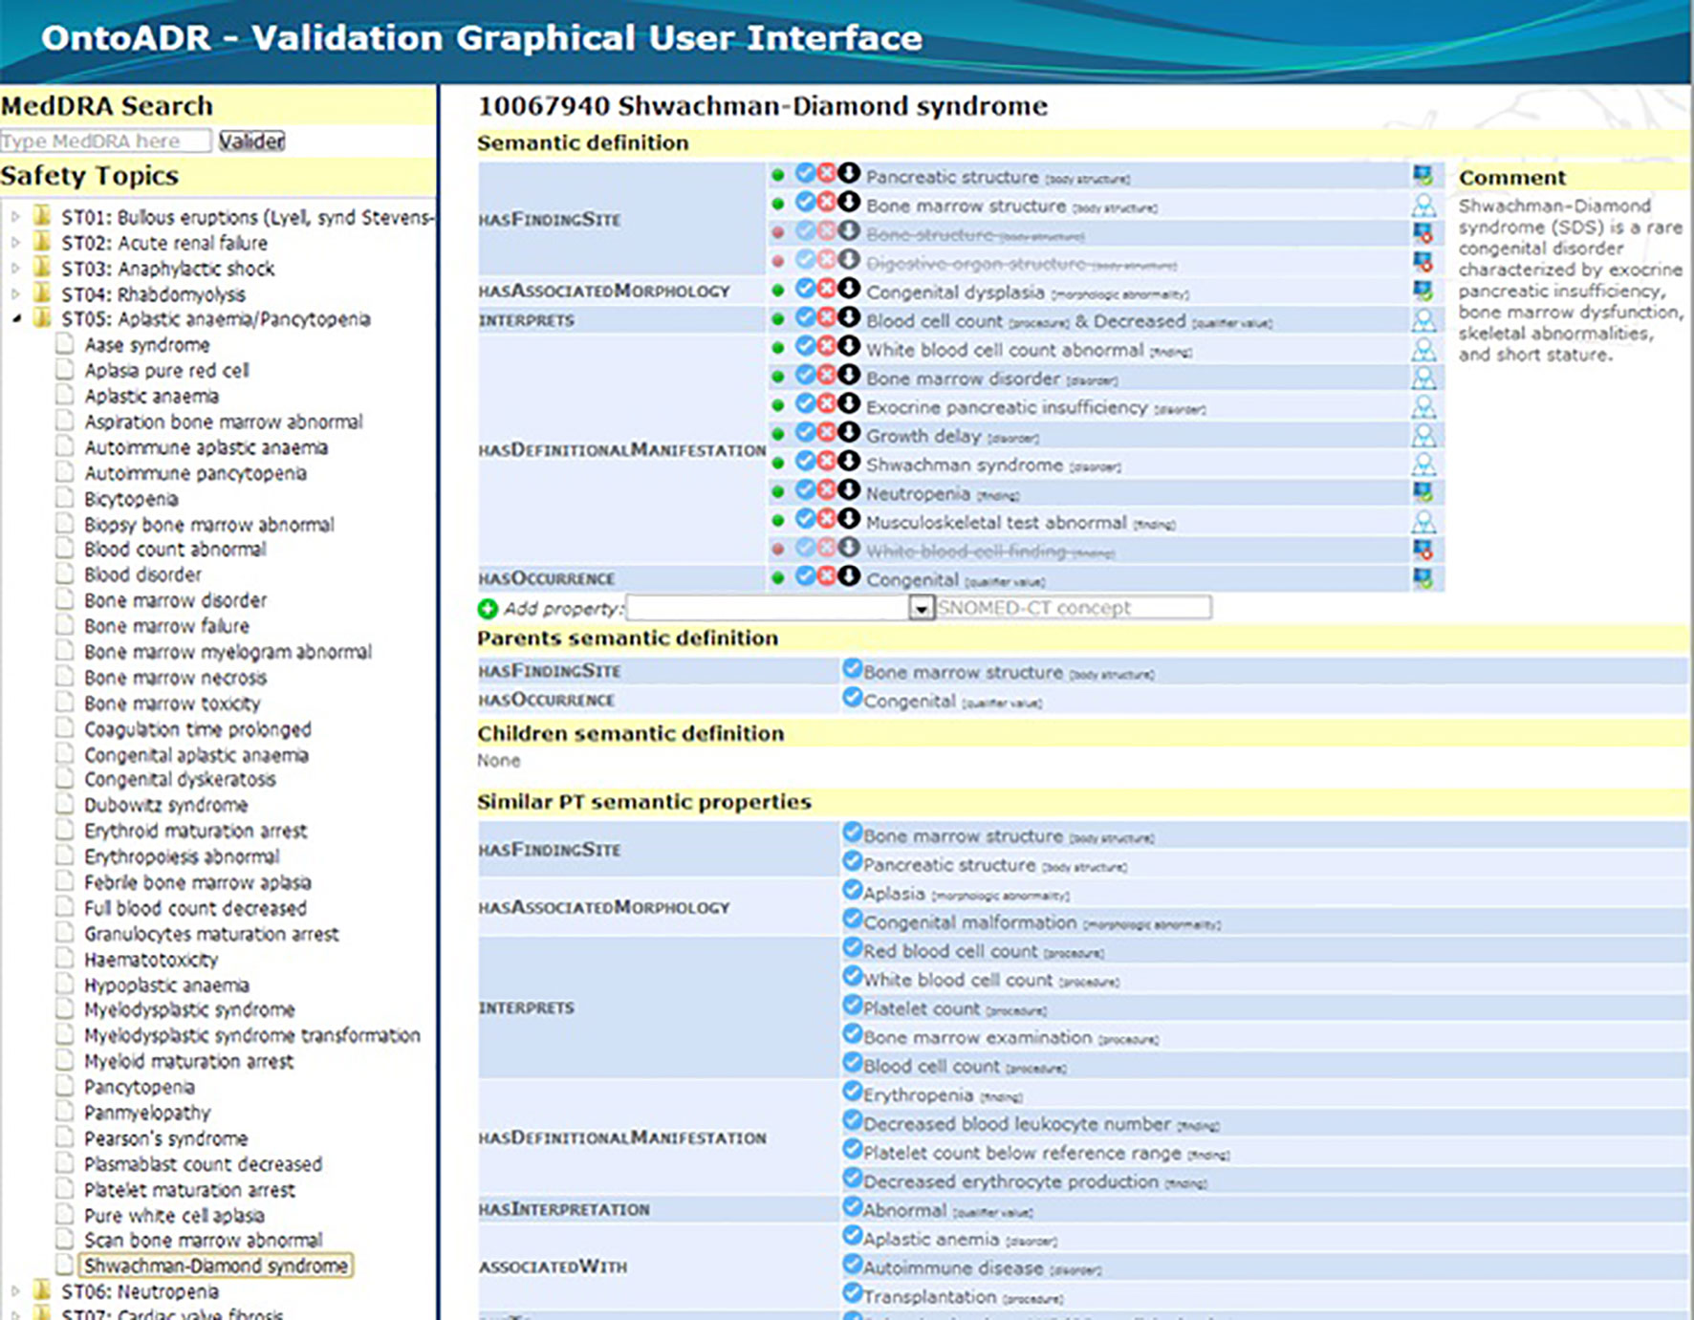
Task: Tick the Pancytopenia checkbox
Action: point(65,1086)
